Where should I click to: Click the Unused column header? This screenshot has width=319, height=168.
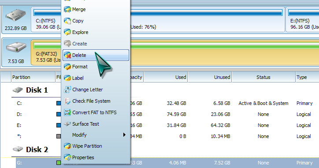point(210,77)
